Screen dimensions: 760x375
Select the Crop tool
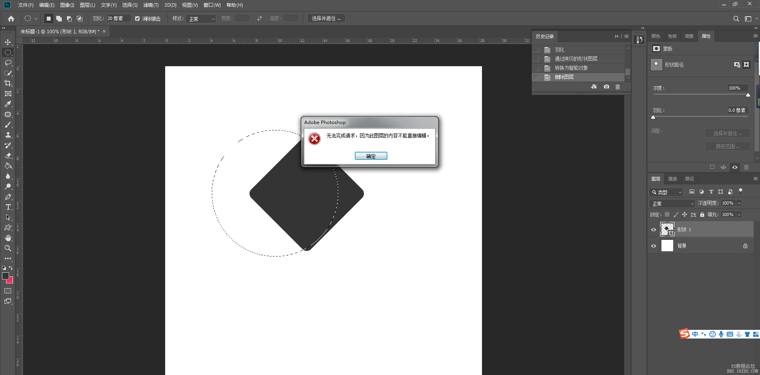pyautogui.click(x=8, y=83)
